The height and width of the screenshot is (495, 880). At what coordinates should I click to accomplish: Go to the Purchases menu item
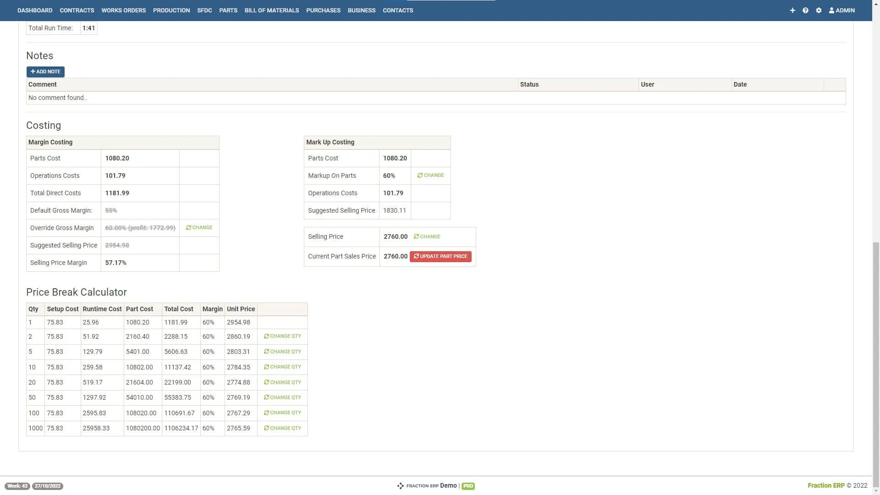click(x=323, y=10)
